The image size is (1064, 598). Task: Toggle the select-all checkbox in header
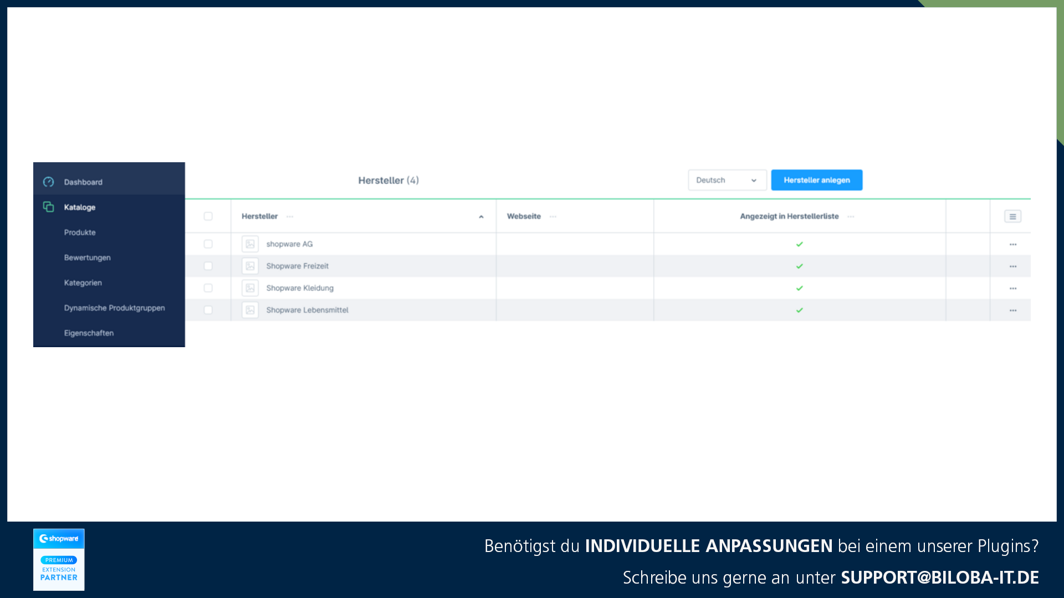click(208, 216)
